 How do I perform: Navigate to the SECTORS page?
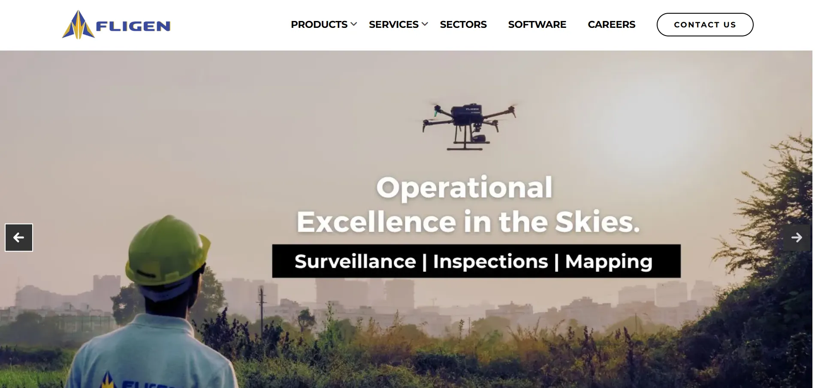[463, 24]
